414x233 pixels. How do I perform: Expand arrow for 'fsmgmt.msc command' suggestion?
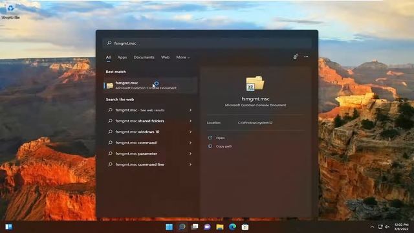[x=190, y=142]
